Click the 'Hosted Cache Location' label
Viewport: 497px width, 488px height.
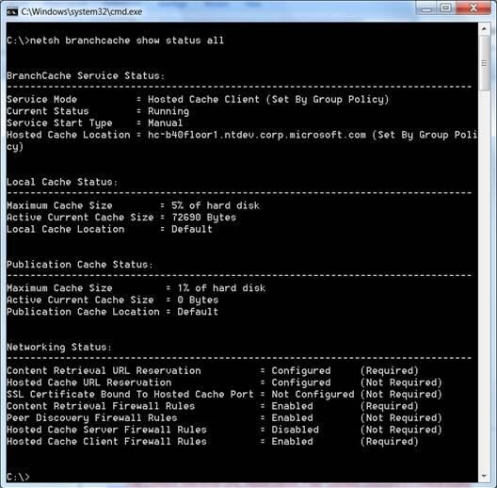pyautogui.click(x=69, y=135)
